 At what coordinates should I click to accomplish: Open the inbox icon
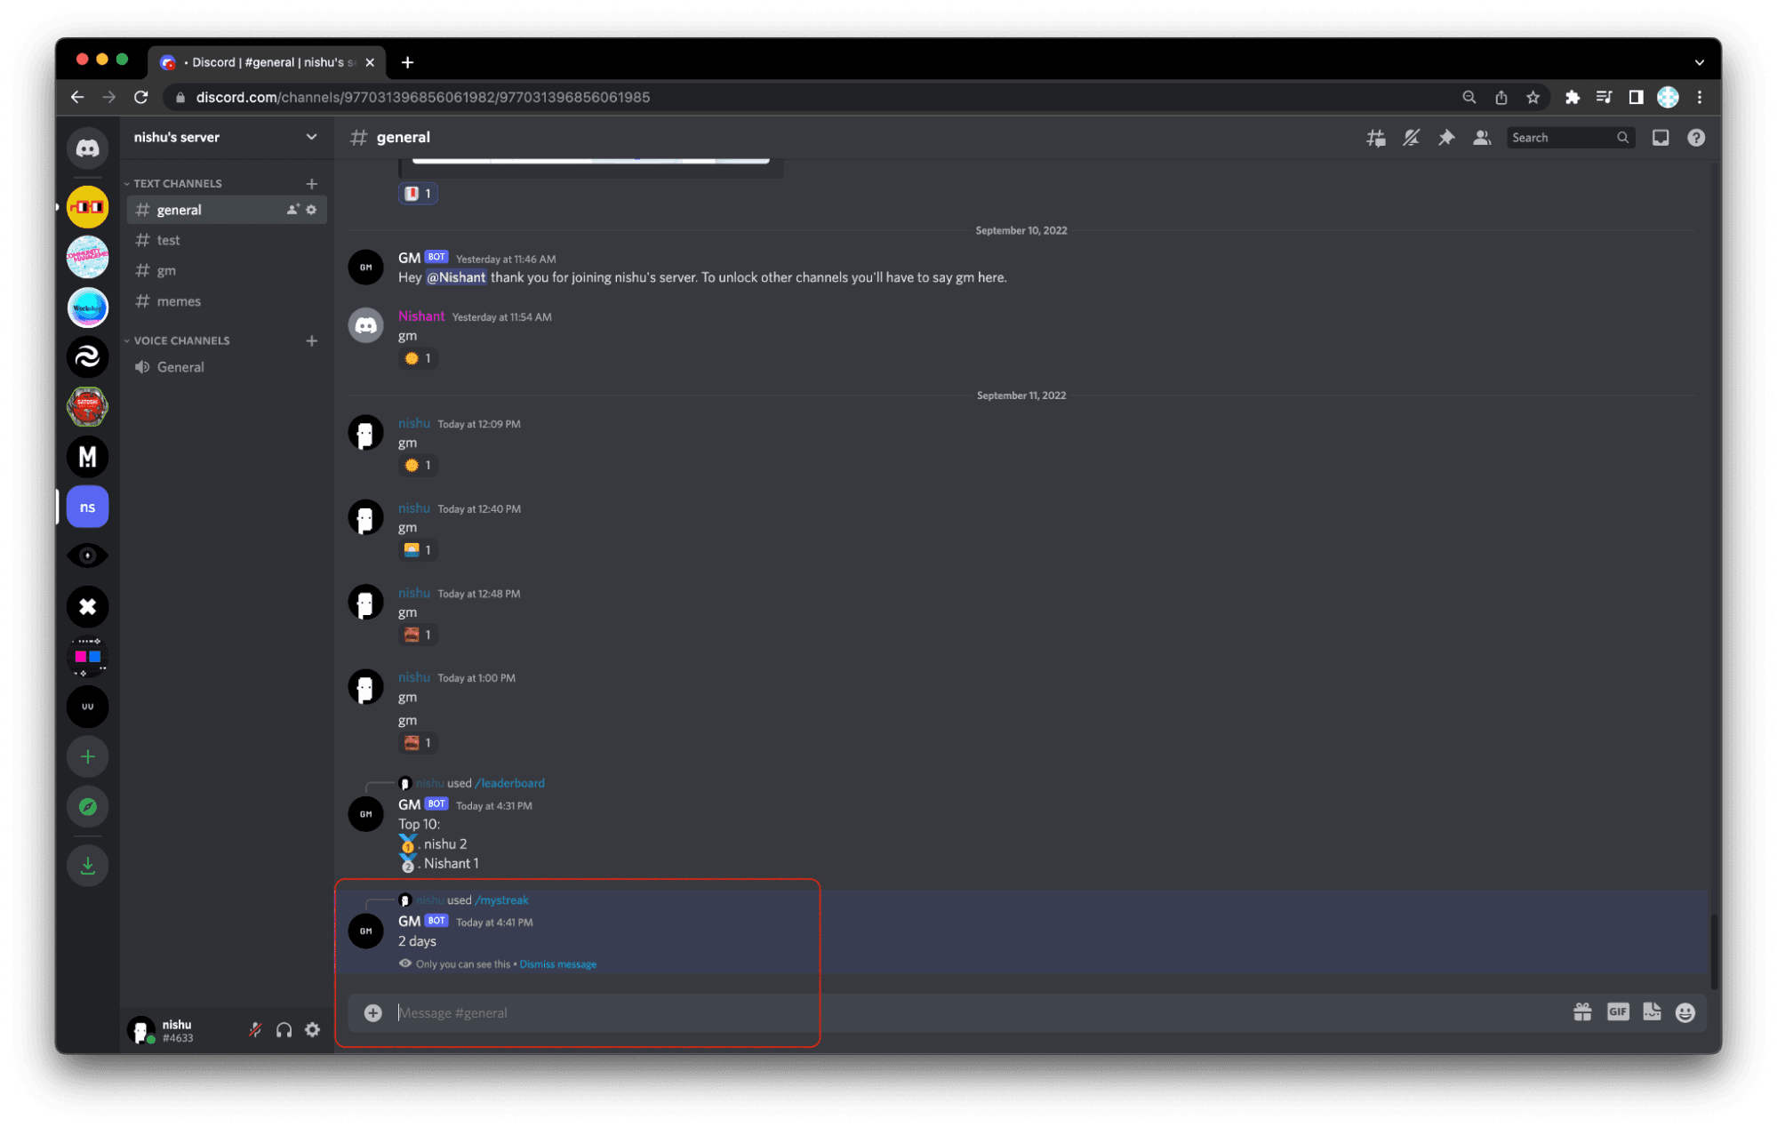point(1660,138)
